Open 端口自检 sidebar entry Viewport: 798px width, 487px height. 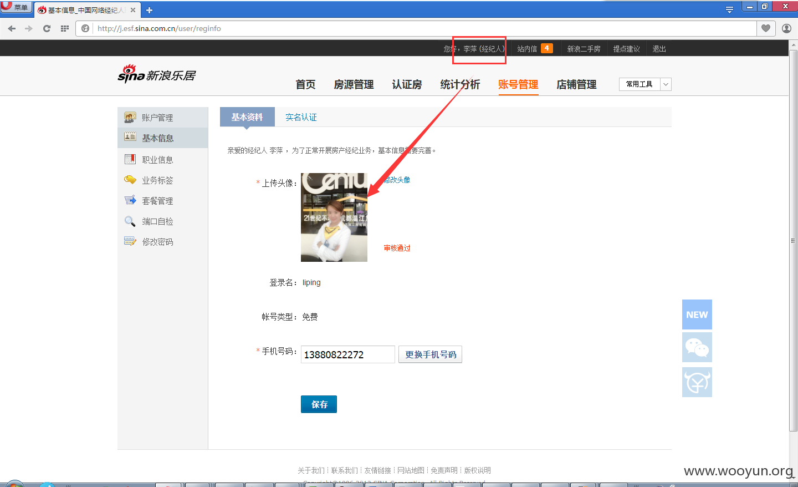click(162, 221)
